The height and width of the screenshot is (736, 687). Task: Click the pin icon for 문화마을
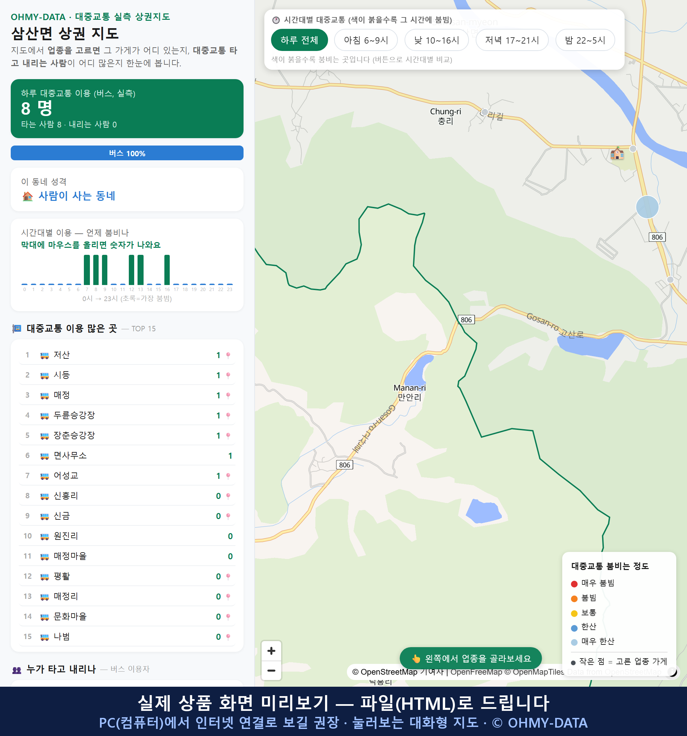coord(228,617)
